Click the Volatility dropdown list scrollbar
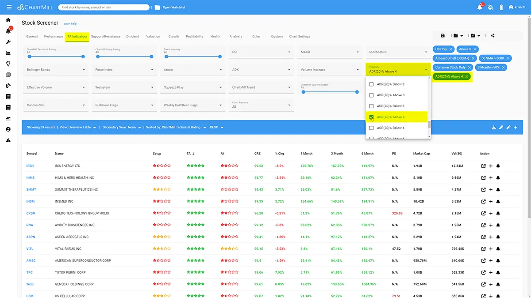The image size is (531, 298). point(429,124)
